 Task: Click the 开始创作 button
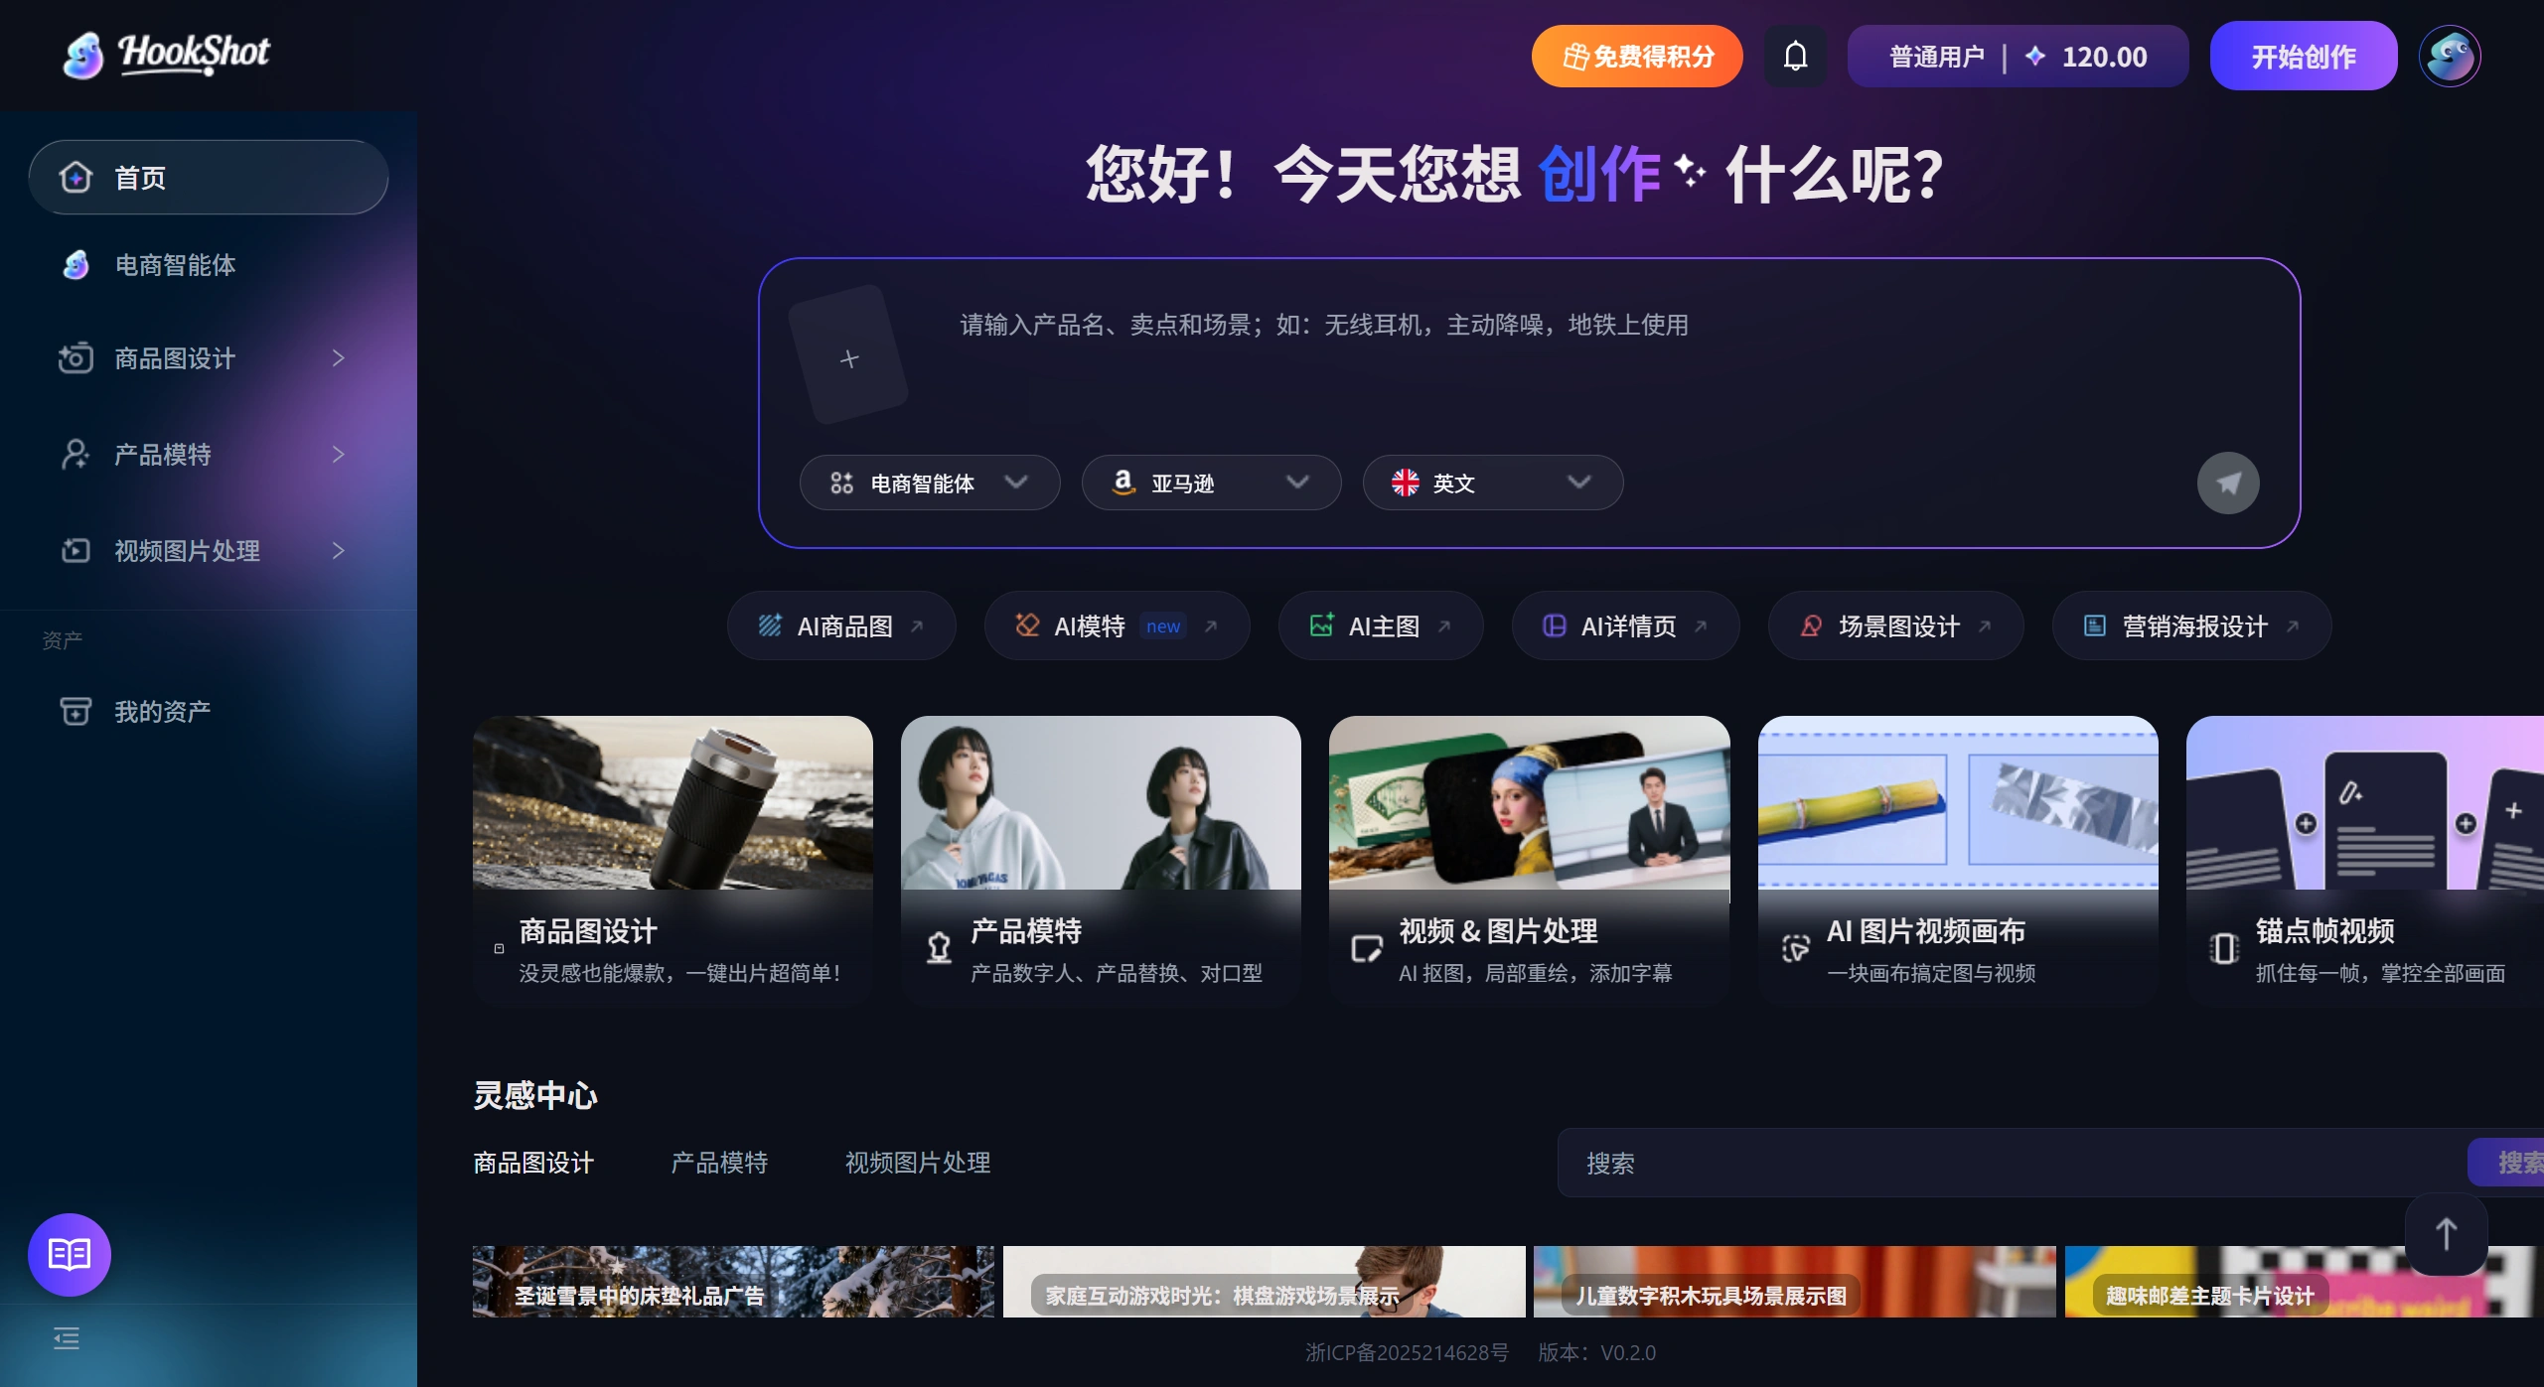(x=2303, y=56)
